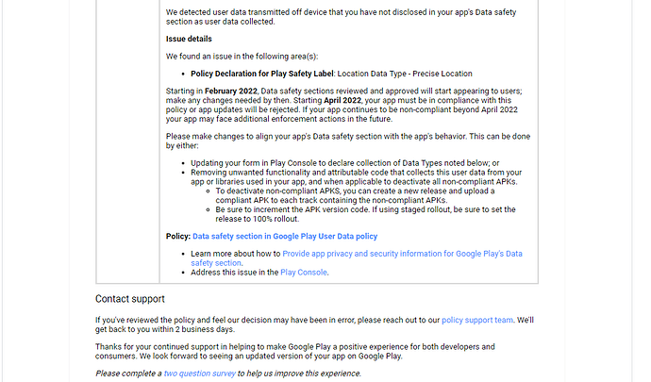Follow the Play Console link
Image resolution: width=651 pixels, height=382 pixels.
(x=304, y=273)
